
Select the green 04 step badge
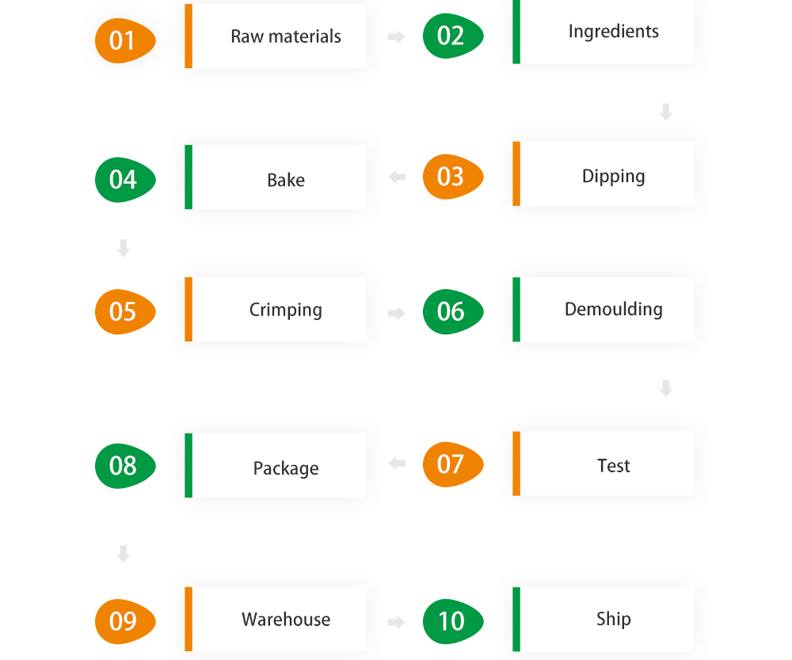[x=125, y=180]
